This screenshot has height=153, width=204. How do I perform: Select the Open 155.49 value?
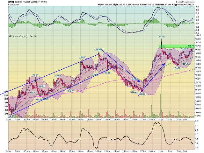tap(105, 4)
